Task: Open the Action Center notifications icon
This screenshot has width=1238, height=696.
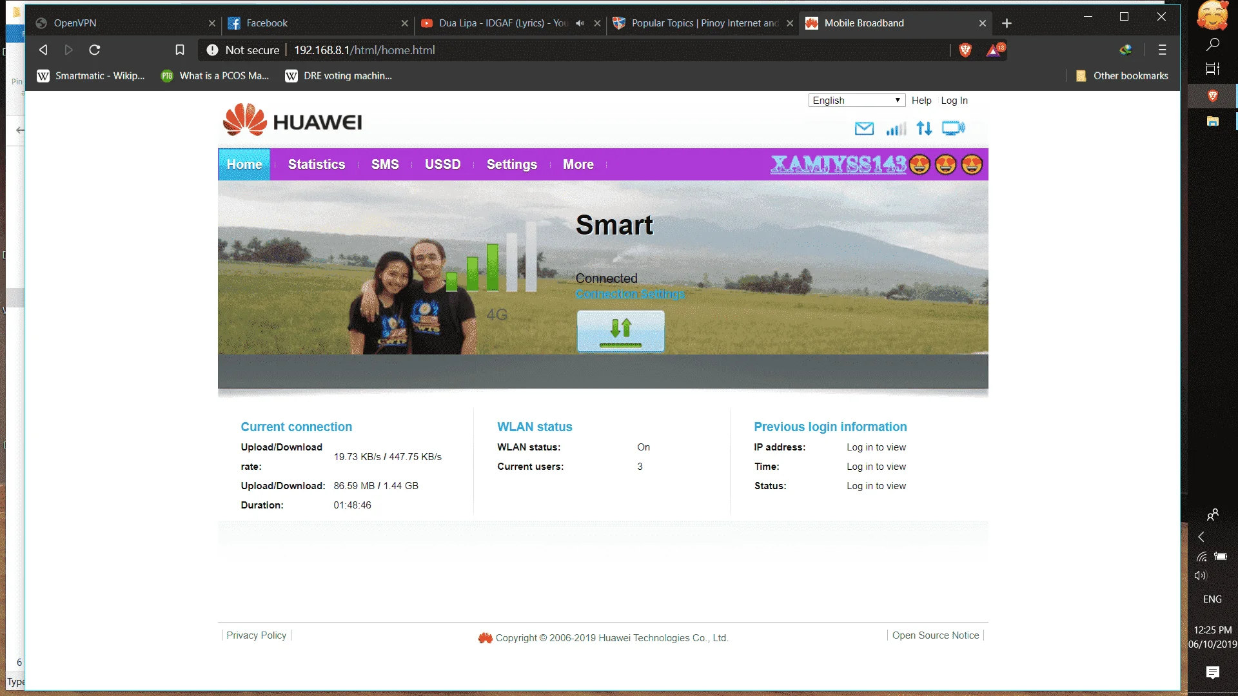Action: coord(1212,673)
